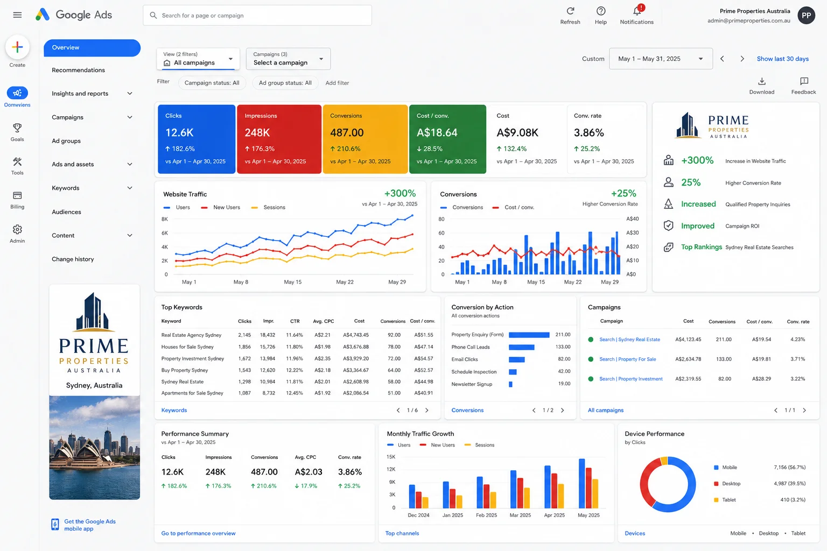Open the Keywords link under Top Keywords
The image size is (827, 551).
coord(174,410)
